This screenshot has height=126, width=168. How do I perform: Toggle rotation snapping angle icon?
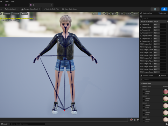[x=119, y=14]
